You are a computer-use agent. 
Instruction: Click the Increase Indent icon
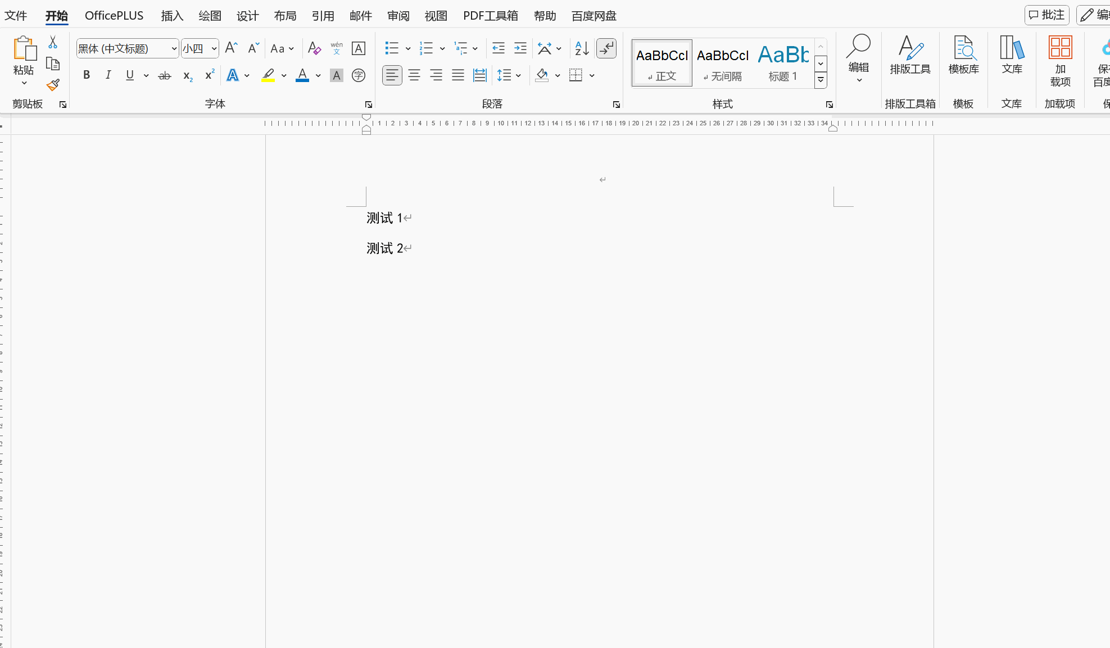[520, 48]
